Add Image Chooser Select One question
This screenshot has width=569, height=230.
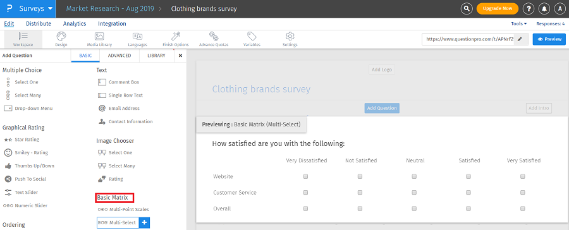(x=115, y=153)
